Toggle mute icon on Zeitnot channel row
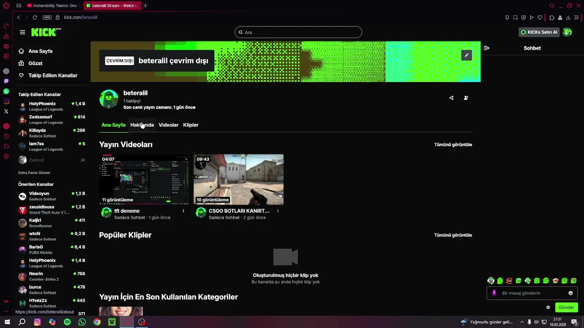The width and height of the screenshot is (584, 328). (83, 160)
